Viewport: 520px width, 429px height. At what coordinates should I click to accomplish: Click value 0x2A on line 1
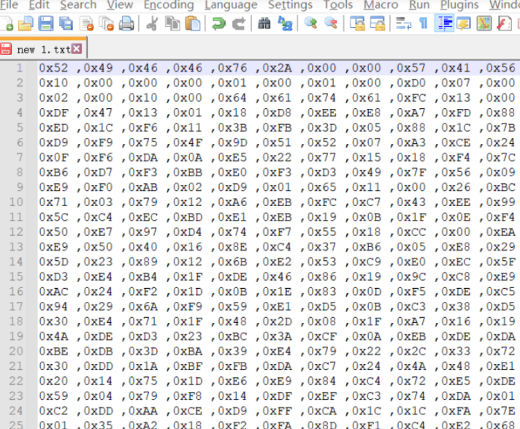click(278, 68)
